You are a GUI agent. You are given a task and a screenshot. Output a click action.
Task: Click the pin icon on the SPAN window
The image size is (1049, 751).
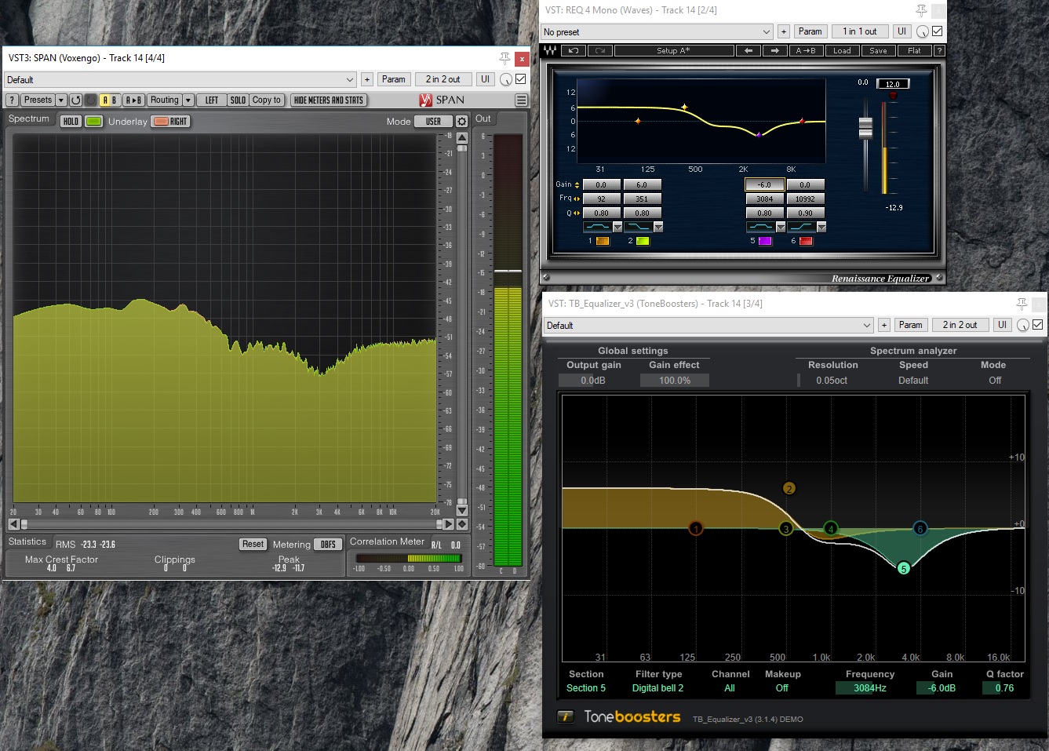[x=504, y=59]
